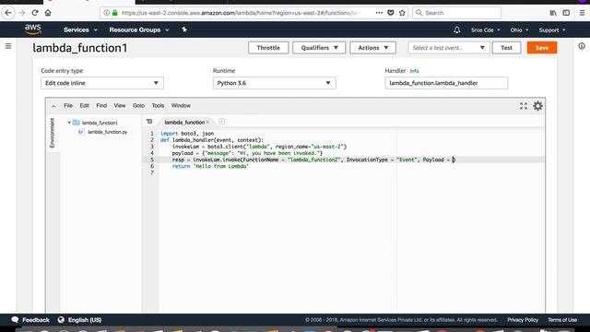Select lambda_function.py in file tree

click(107, 132)
